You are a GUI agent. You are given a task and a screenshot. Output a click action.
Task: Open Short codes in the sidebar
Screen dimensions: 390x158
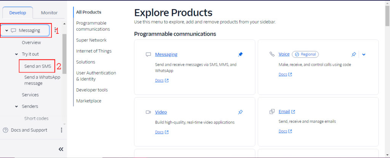36,118
